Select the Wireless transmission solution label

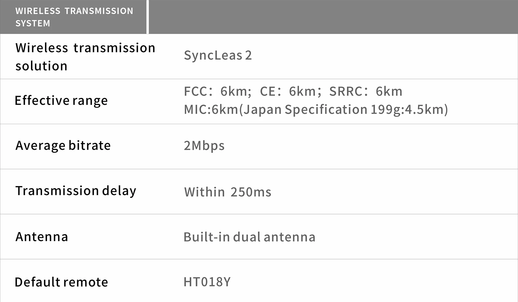tap(85, 57)
